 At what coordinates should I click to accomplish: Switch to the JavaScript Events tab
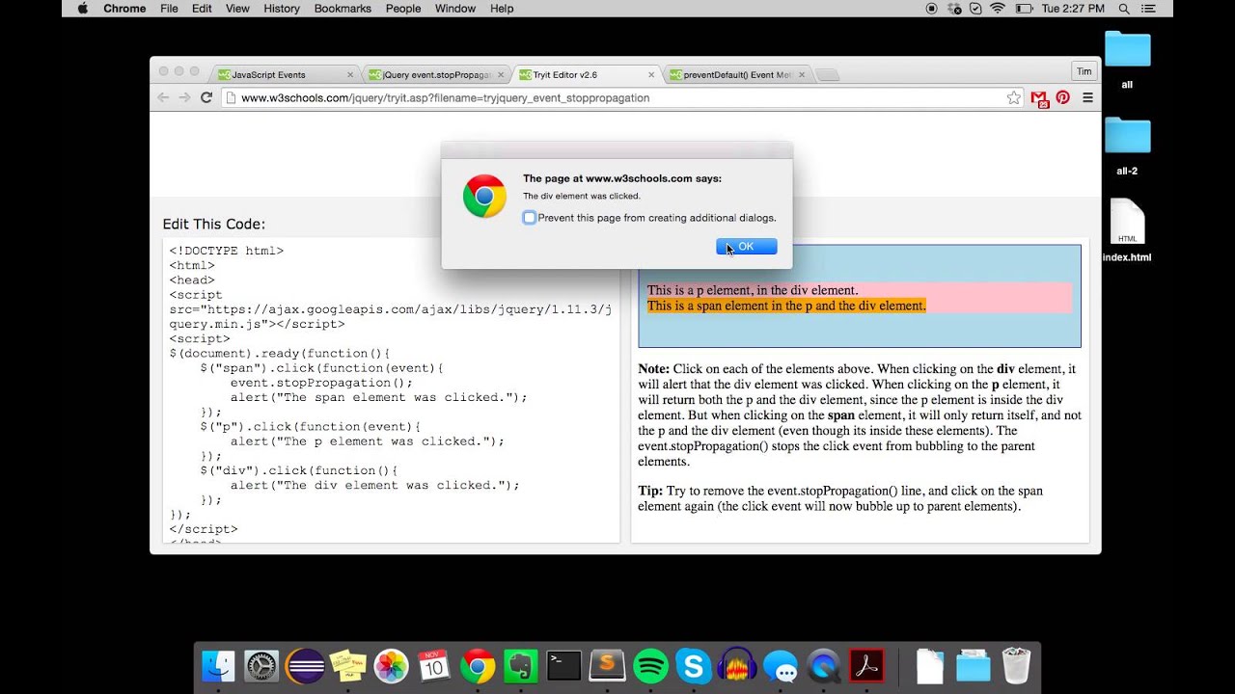click(x=286, y=74)
